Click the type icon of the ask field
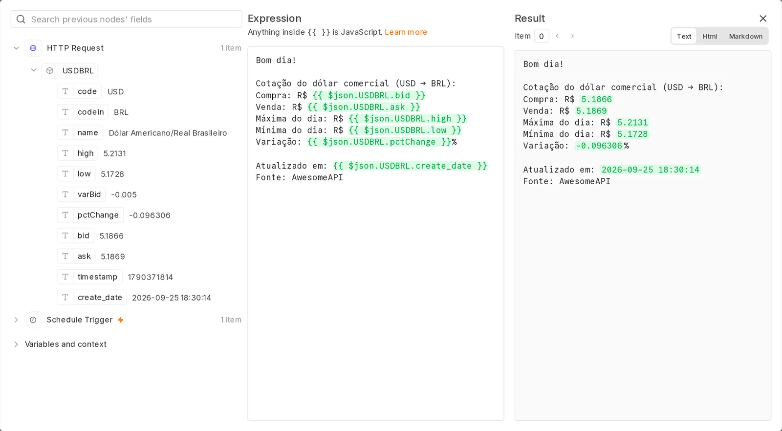 (65, 256)
